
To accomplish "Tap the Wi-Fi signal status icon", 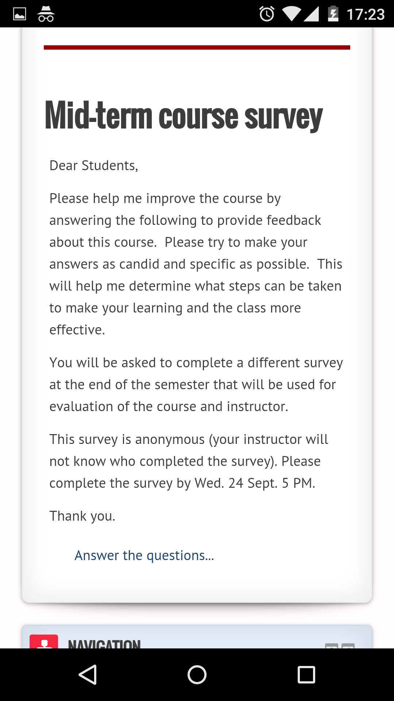I will [x=291, y=14].
